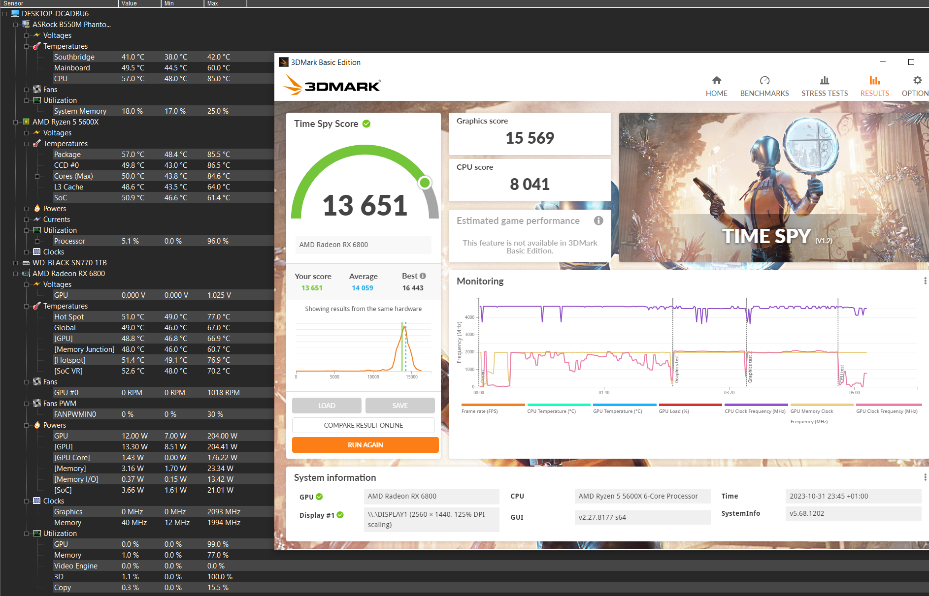This screenshot has width=929, height=596.
Task: Click thermometer icon of ASRock Temperatures
Action: (37, 46)
